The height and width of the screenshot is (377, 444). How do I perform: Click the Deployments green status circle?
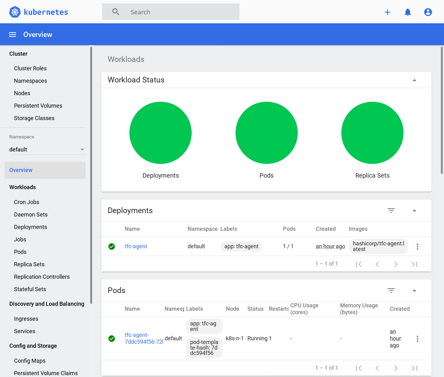tap(161, 133)
